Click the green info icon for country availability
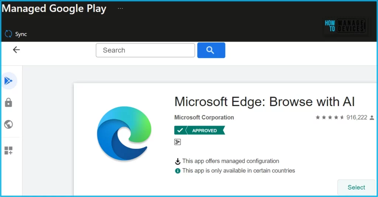This screenshot has height=197, width=378. click(x=178, y=171)
